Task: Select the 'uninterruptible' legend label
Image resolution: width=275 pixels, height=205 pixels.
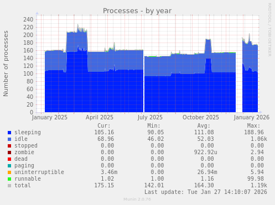Action: pos(39,172)
